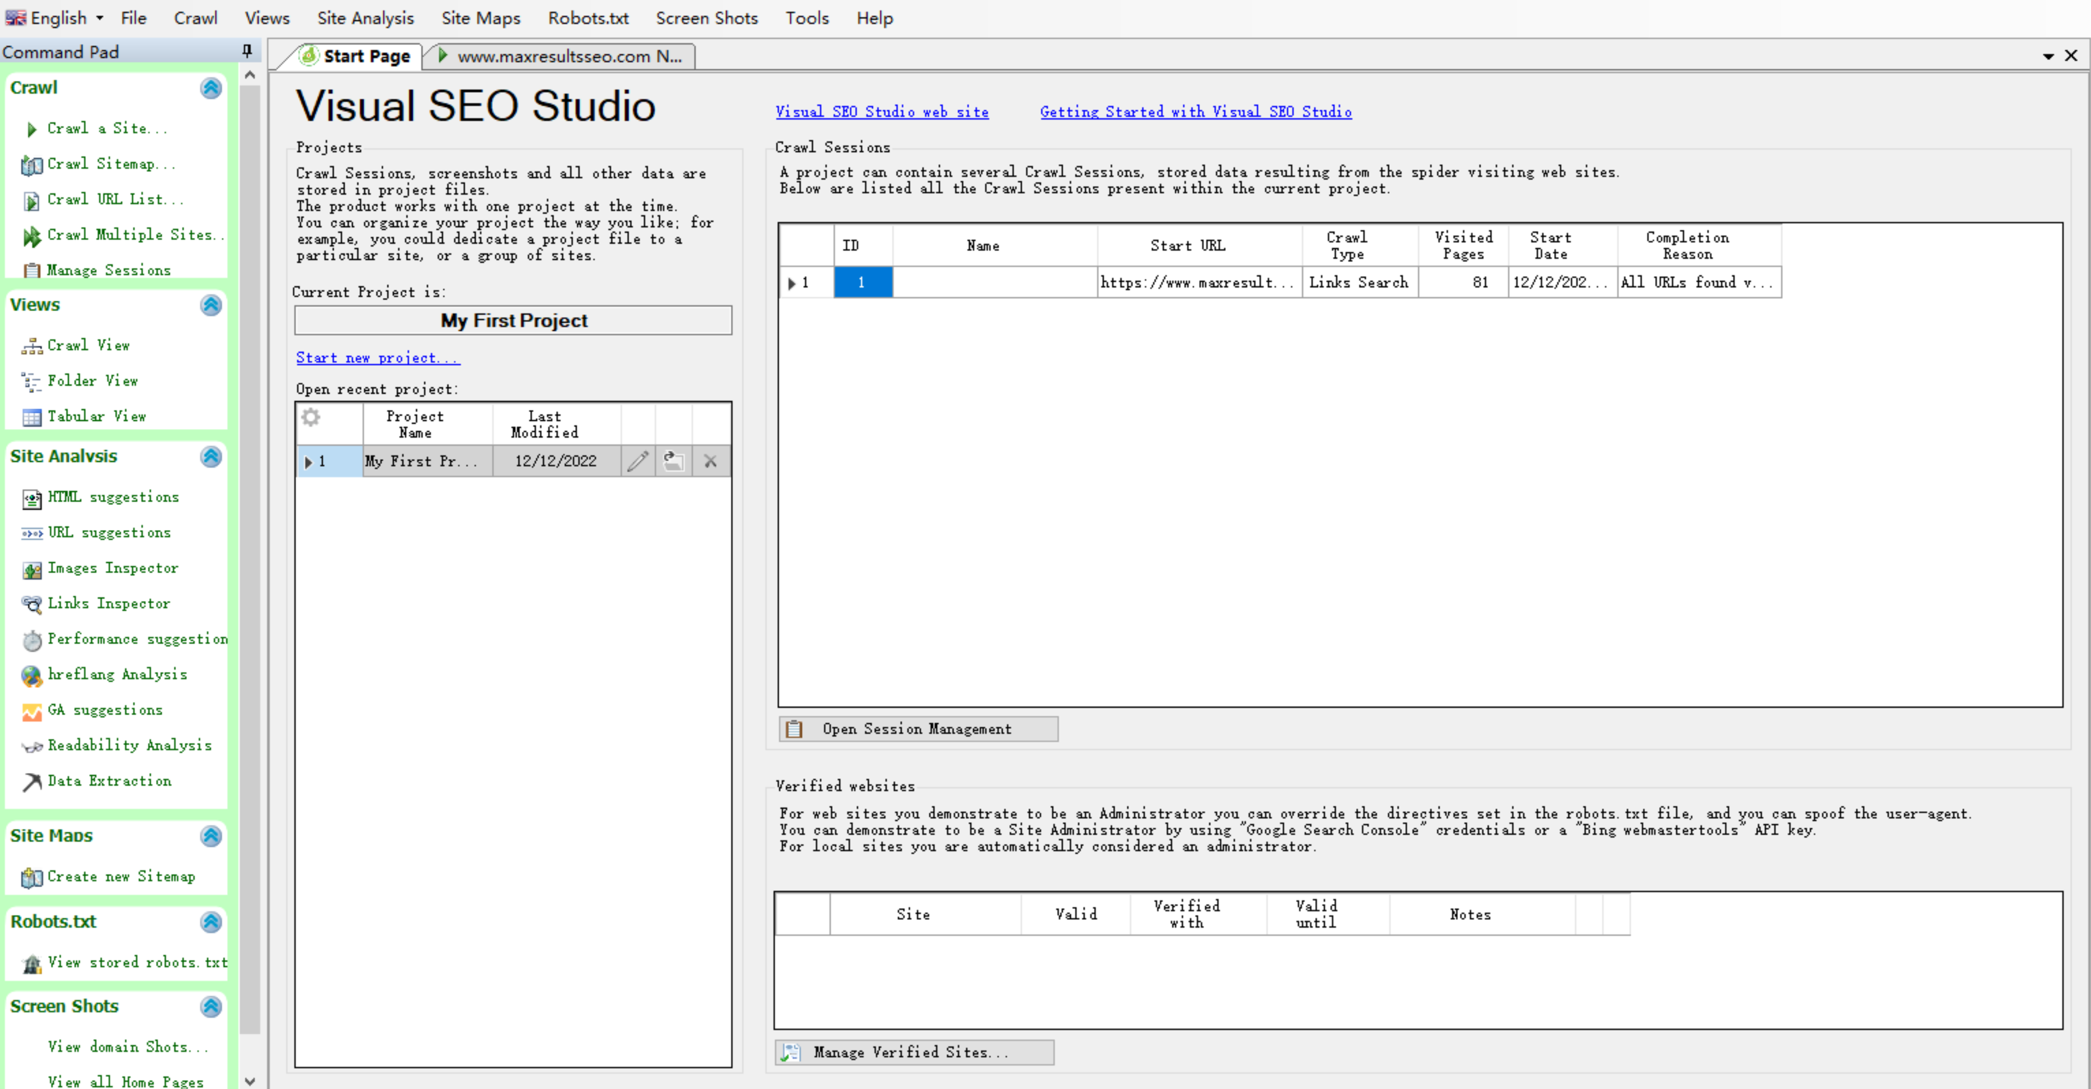Click the View stored robots.txt icon
This screenshot has width=2091, height=1089.
tap(32, 963)
